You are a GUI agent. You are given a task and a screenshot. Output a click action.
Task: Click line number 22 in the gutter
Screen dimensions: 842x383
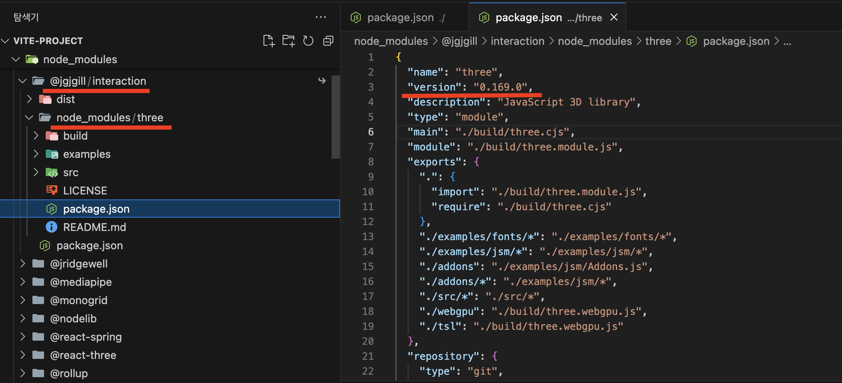(x=368, y=371)
